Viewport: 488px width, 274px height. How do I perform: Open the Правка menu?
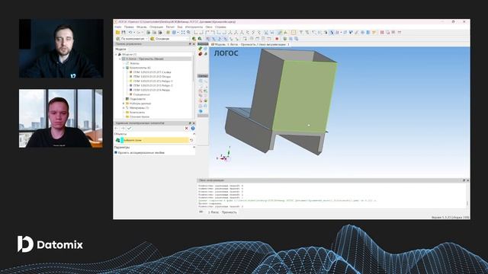[x=129, y=27]
